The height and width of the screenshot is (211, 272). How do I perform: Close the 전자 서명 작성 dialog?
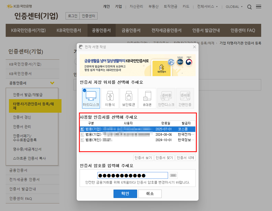coord(195,47)
